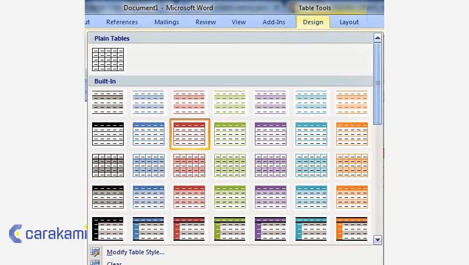Open the Add-Ins tab

tap(274, 22)
